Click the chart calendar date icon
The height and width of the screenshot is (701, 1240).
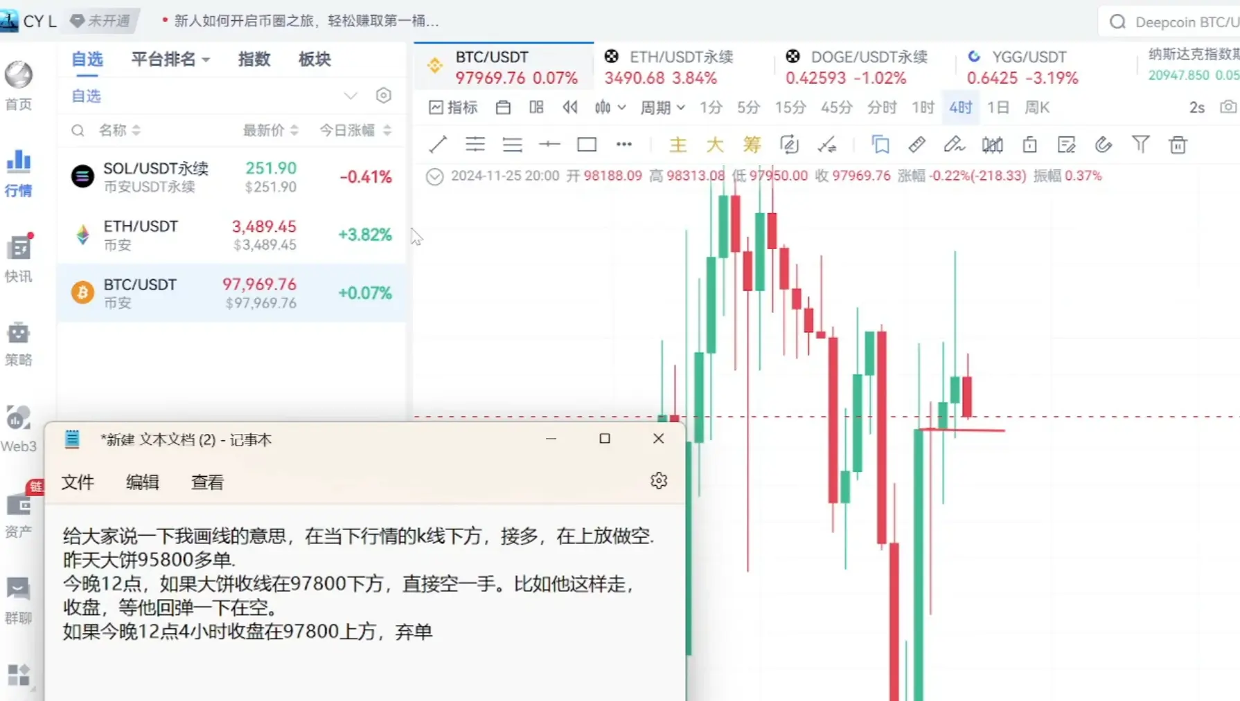504,107
